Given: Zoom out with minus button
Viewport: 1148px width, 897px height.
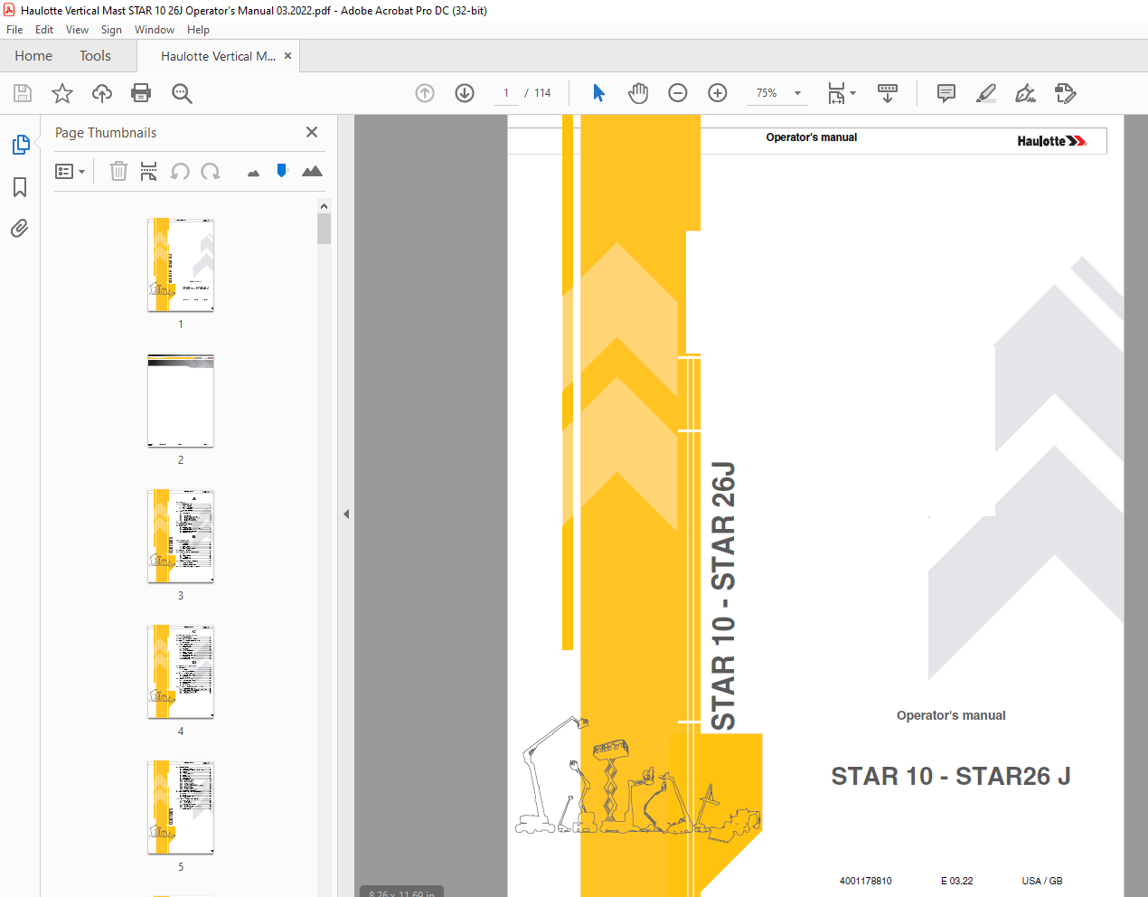Looking at the screenshot, I should point(678,93).
